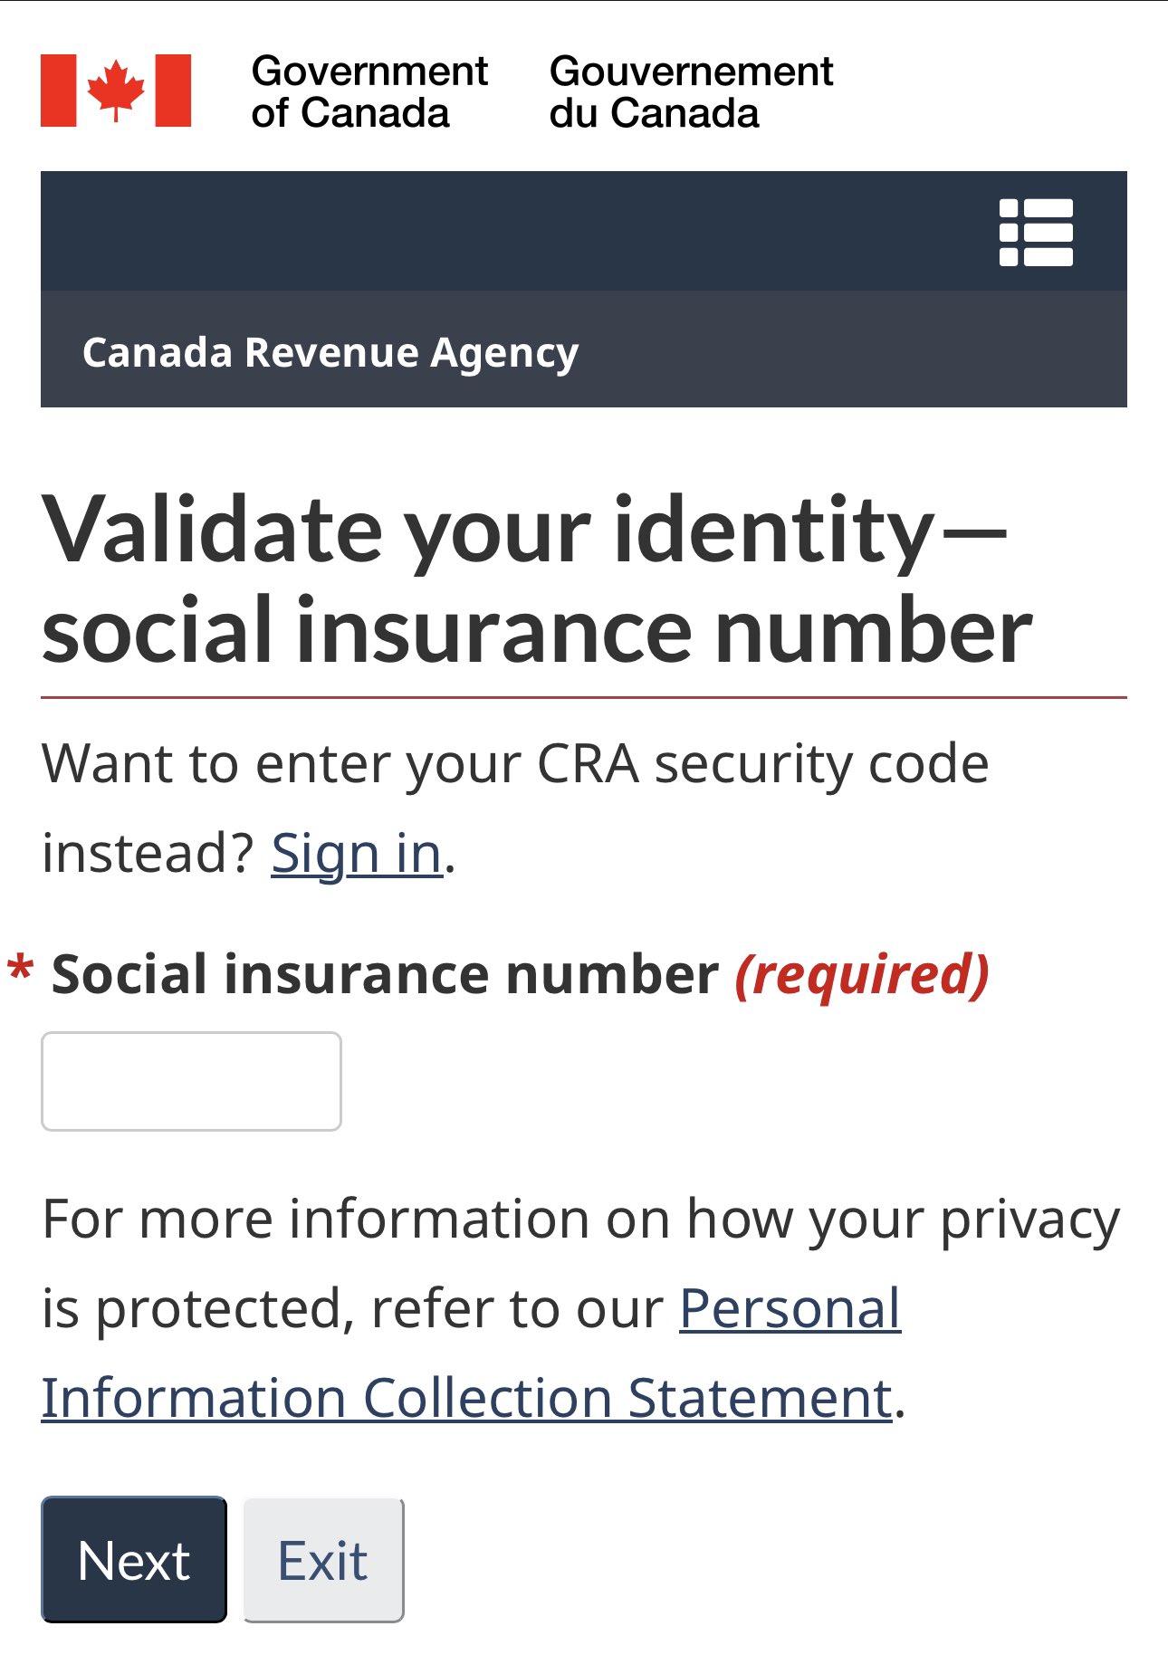Click the flag's right red bar
Viewport: 1168px width, 1674px height.
coord(173,91)
